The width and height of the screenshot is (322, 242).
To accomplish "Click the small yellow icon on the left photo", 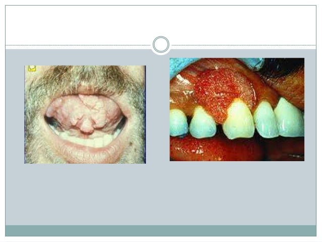I will click(32, 68).
